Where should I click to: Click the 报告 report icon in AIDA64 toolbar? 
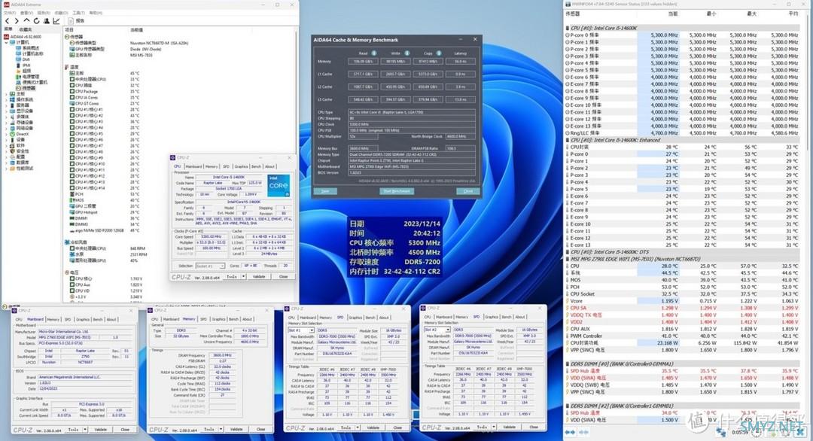[71, 21]
